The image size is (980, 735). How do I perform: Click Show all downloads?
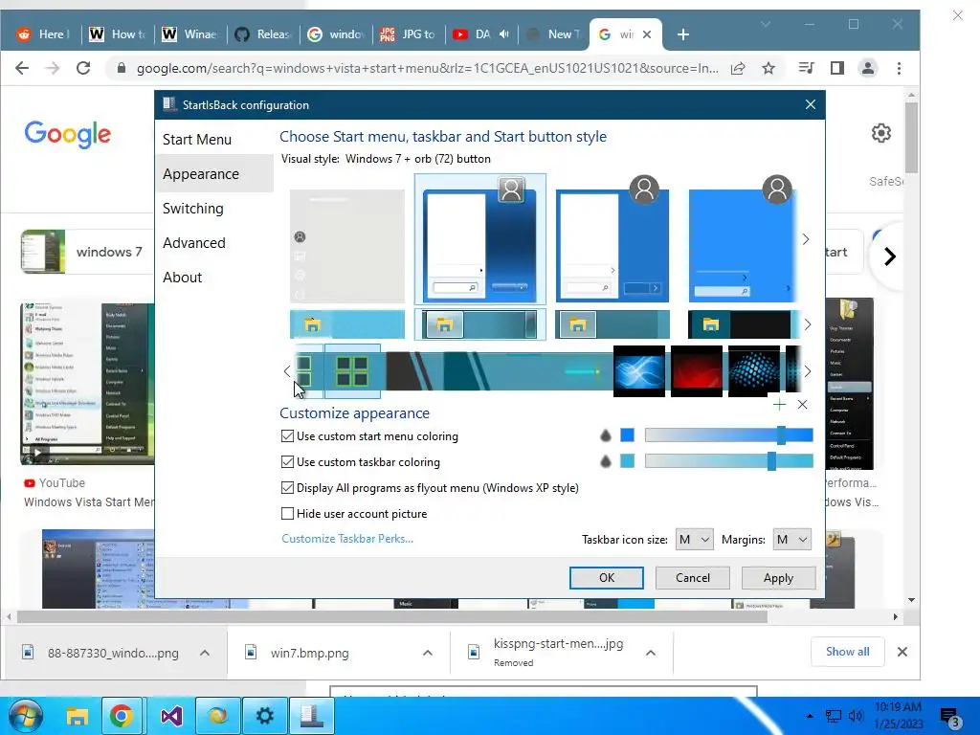[848, 651]
